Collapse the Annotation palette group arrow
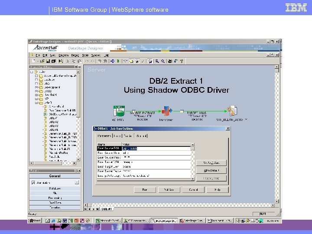The height and width of the screenshot is (234, 312). tap(77, 182)
